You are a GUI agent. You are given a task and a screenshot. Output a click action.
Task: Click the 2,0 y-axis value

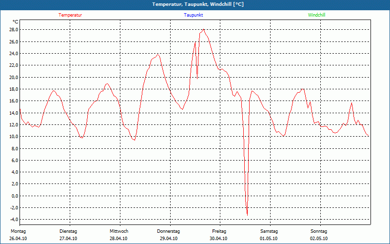click(15, 184)
